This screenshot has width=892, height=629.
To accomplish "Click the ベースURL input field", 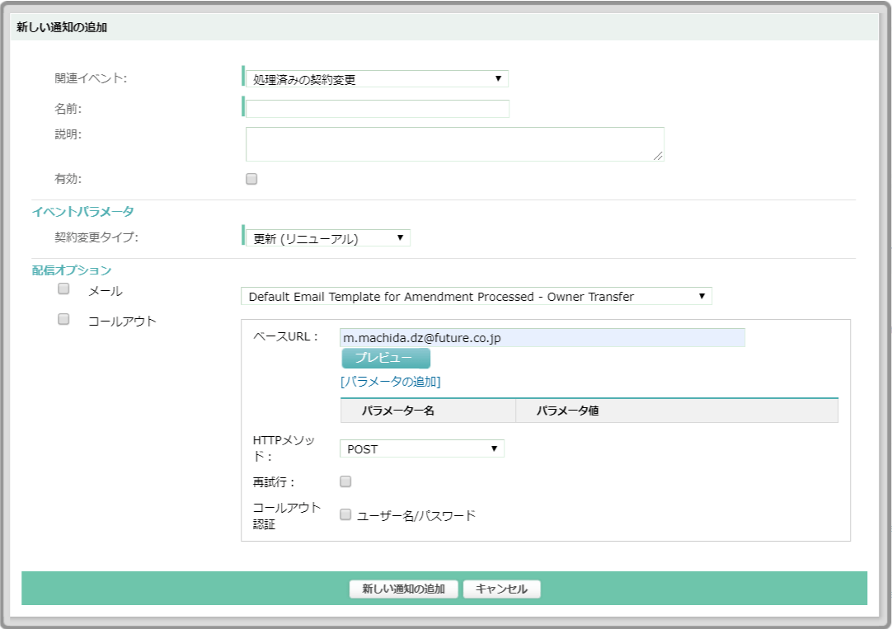I will [542, 338].
